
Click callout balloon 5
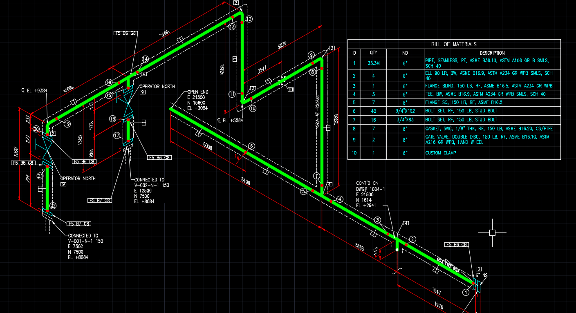(x=303, y=191)
